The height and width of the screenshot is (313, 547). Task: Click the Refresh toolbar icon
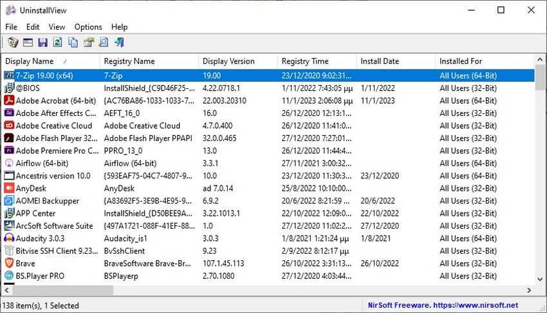pos(57,43)
